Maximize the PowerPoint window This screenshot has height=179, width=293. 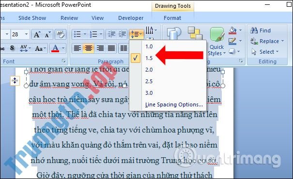tap(289, 4)
